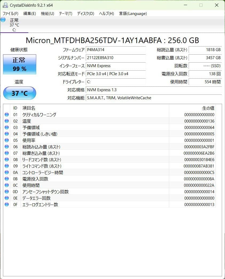Open the テーマ menu
225x279 pixels.
(x=65, y=13)
